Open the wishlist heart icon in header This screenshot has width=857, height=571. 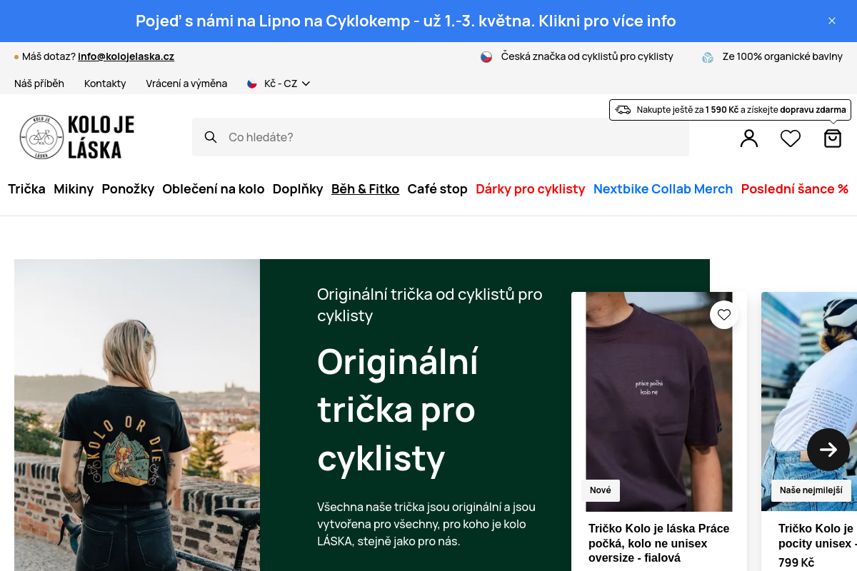click(x=791, y=138)
